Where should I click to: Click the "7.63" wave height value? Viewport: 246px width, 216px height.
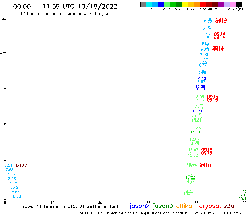(10, 170)
